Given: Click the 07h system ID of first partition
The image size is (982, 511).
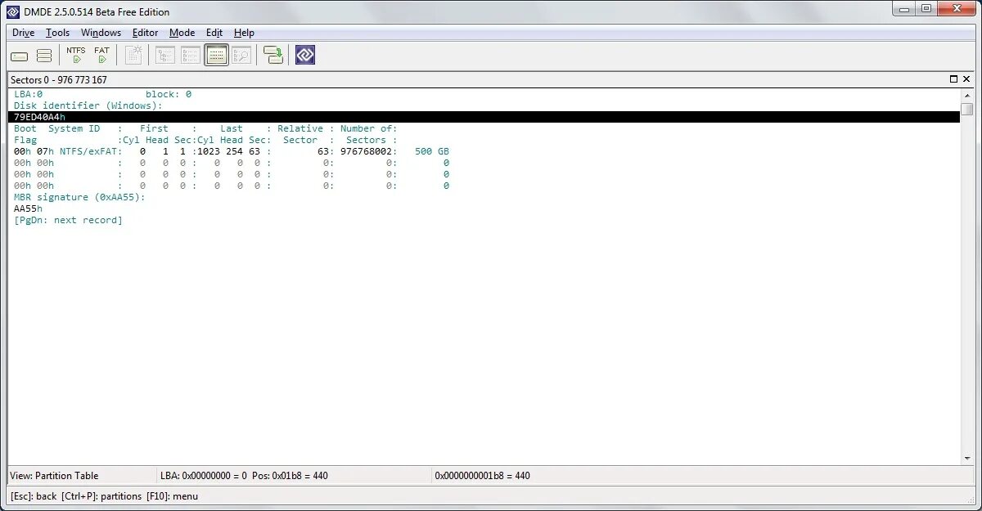Looking at the screenshot, I should [x=45, y=151].
